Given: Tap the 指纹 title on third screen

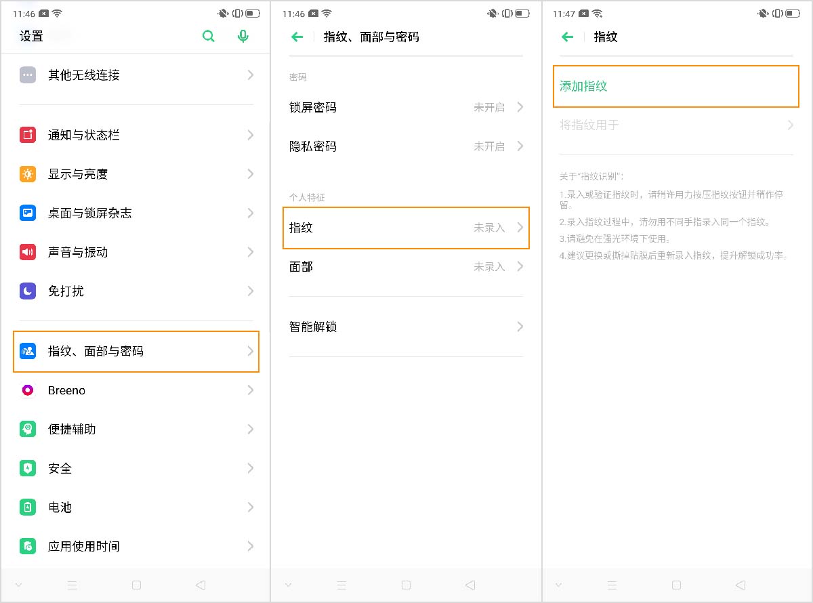Looking at the screenshot, I should point(606,37).
